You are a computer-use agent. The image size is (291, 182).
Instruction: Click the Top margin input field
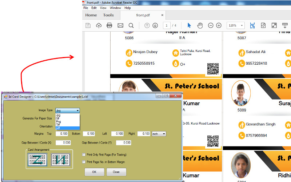tap(62, 134)
